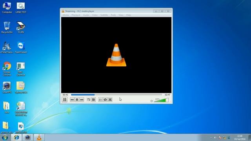Stop VLC playback
Screen dimensions: 251x141
click(x=77, y=99)
